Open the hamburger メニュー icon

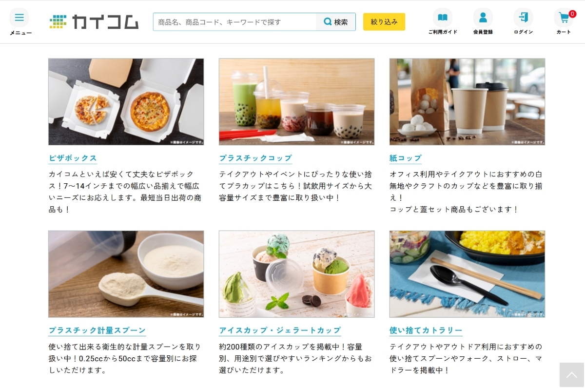click(x=19, y=18)
